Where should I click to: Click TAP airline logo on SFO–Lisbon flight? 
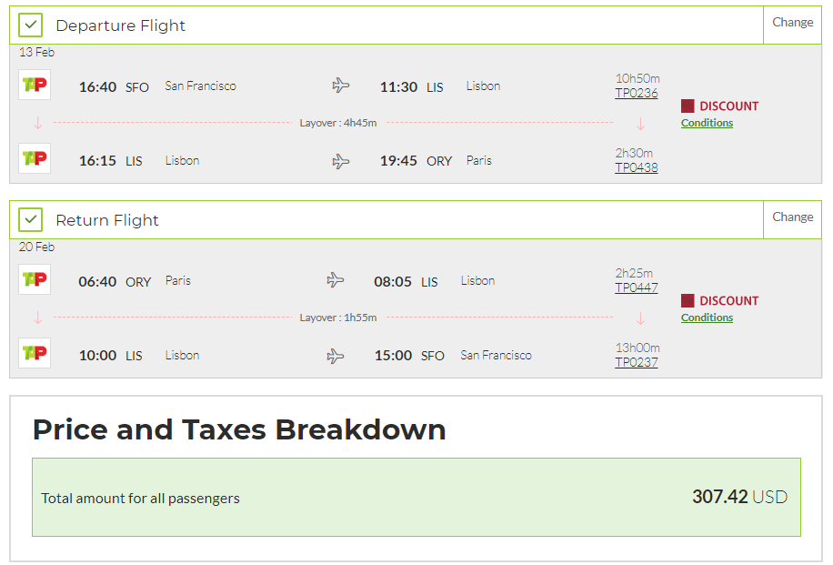35,86
